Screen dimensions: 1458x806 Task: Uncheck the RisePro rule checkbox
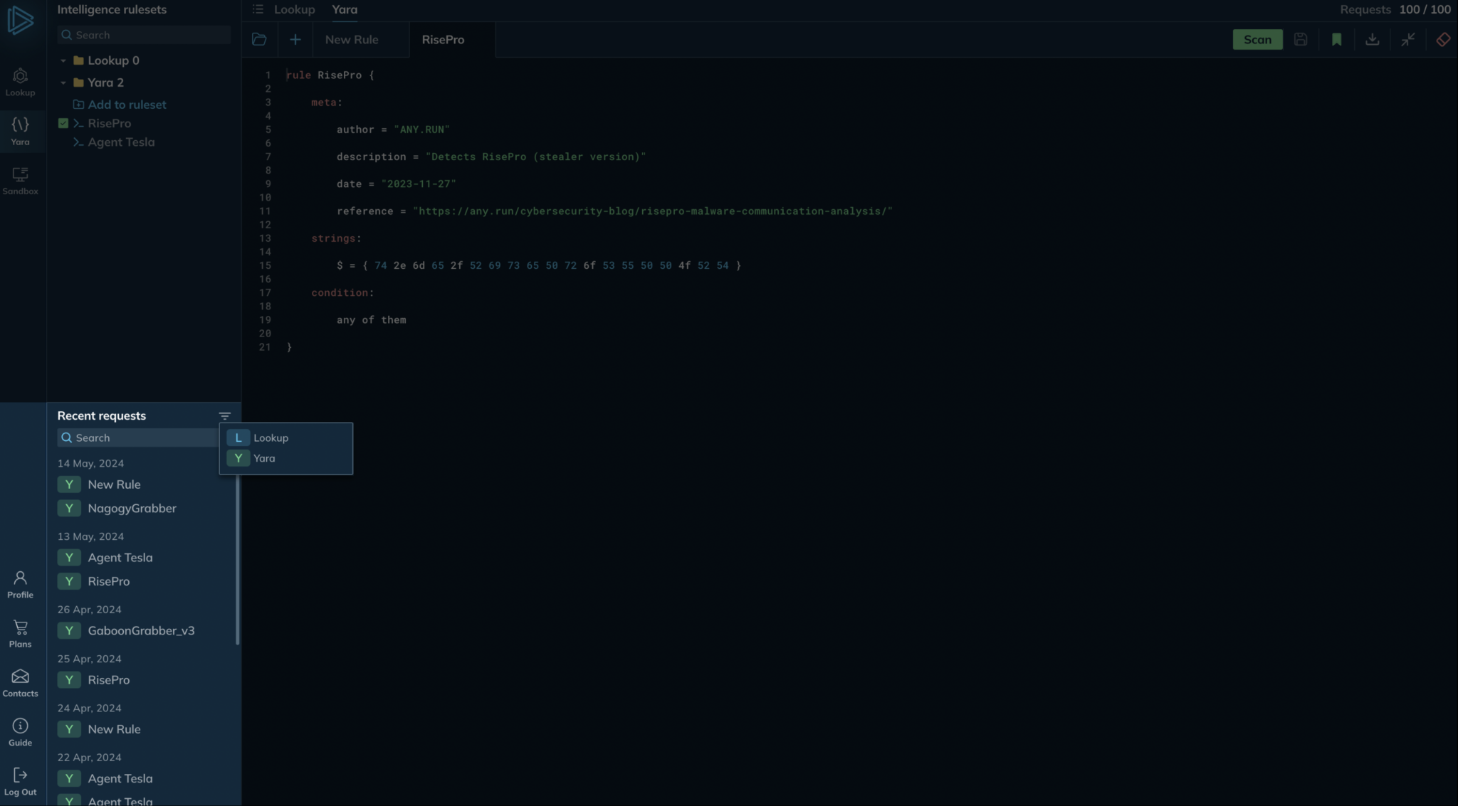[64, 123]
